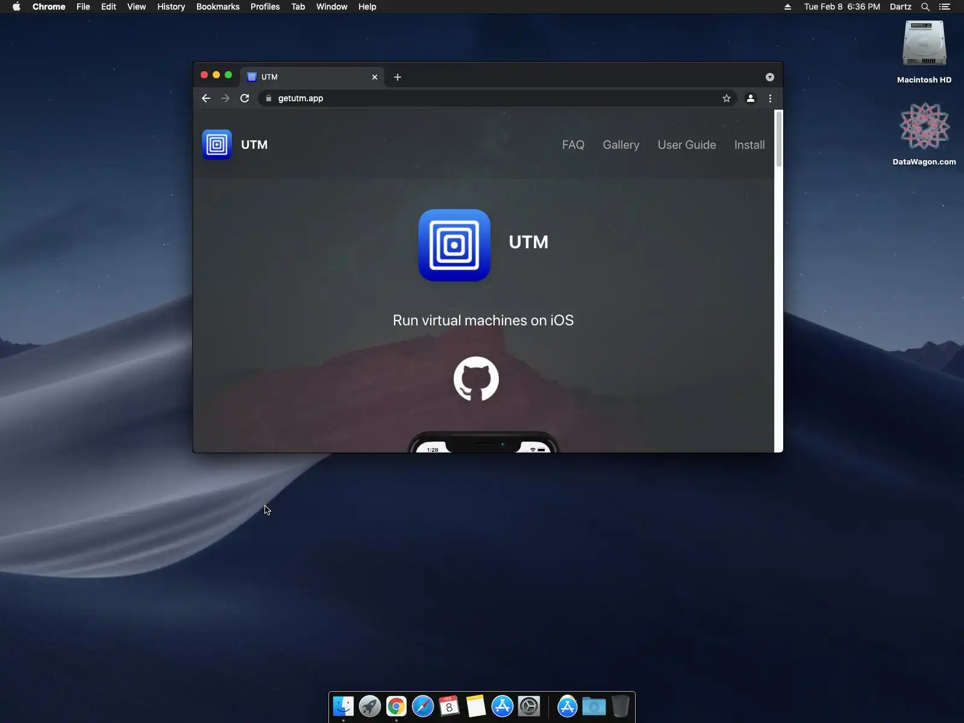
Task: Click the page's vertical scrollbar
Action: point(778,139)
